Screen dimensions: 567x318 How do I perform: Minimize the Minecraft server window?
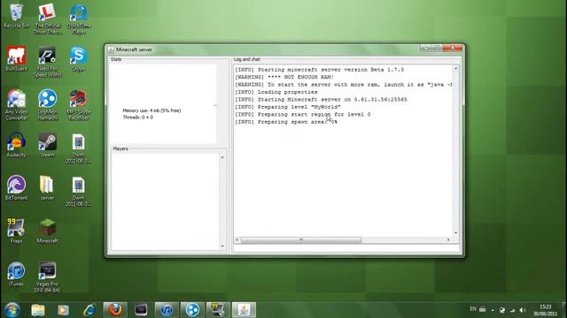point(426,48)
